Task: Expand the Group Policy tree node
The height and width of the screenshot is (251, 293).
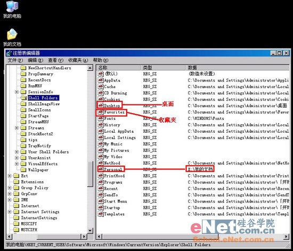Action: [10, 188]
